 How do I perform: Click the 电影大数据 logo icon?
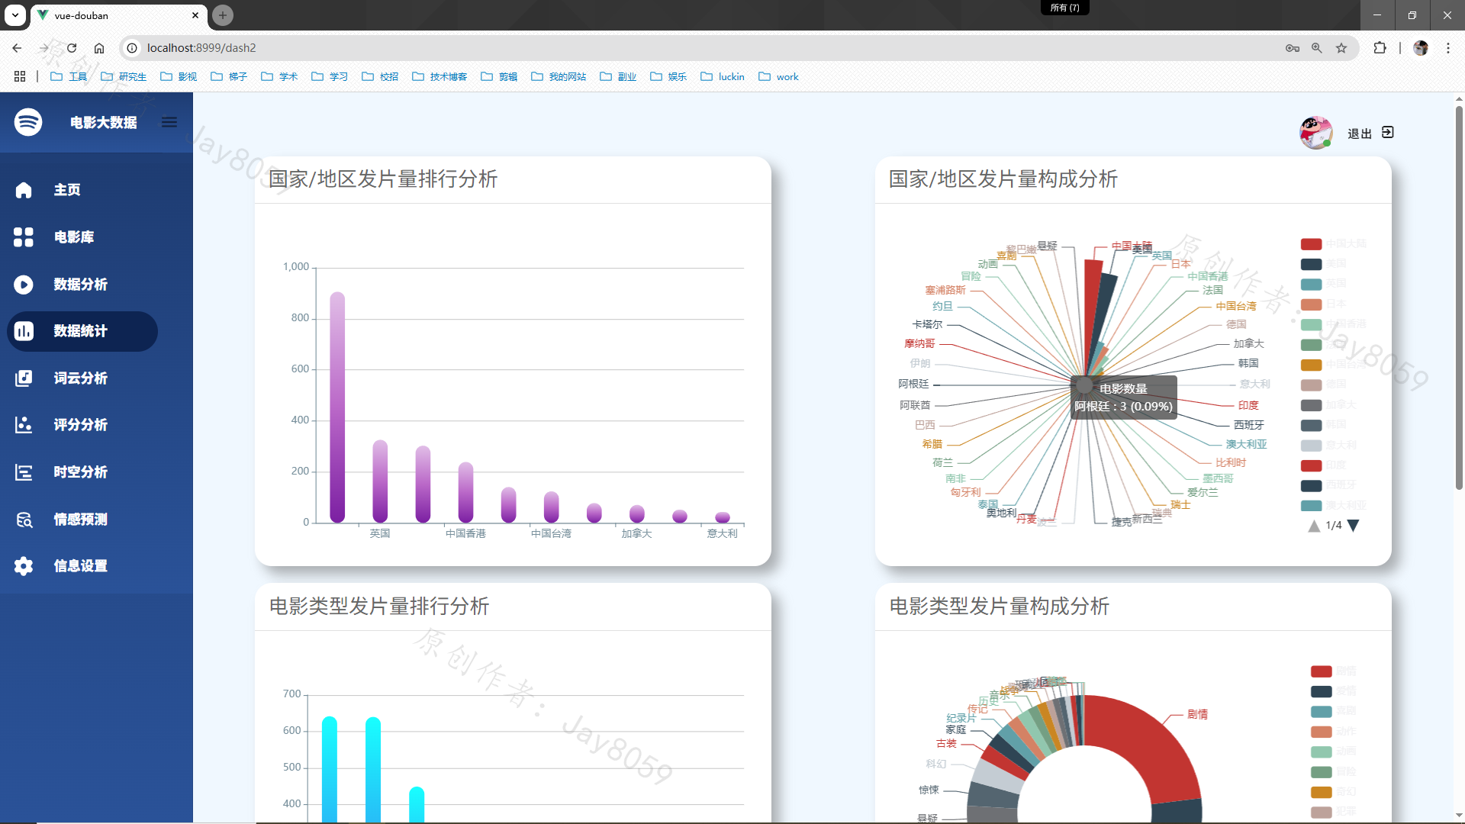tap(28, 122)
